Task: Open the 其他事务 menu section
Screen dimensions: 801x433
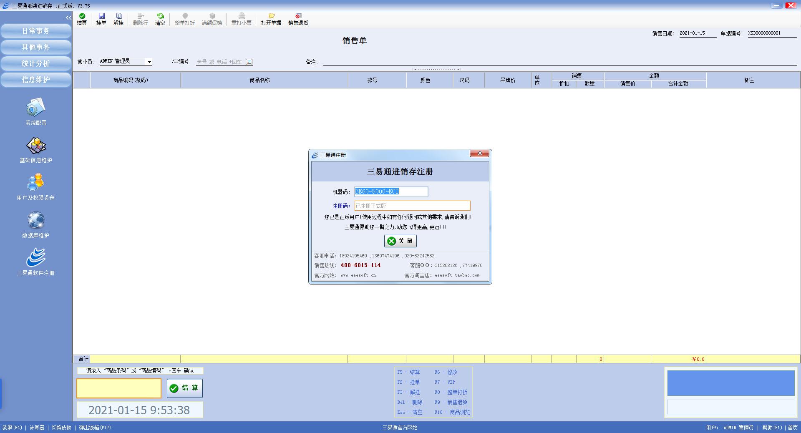Action: (36, 47)
